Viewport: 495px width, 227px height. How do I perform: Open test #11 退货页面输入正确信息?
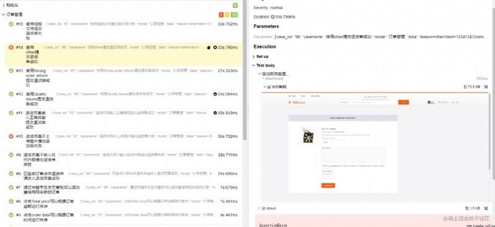[x=124, y=120]
